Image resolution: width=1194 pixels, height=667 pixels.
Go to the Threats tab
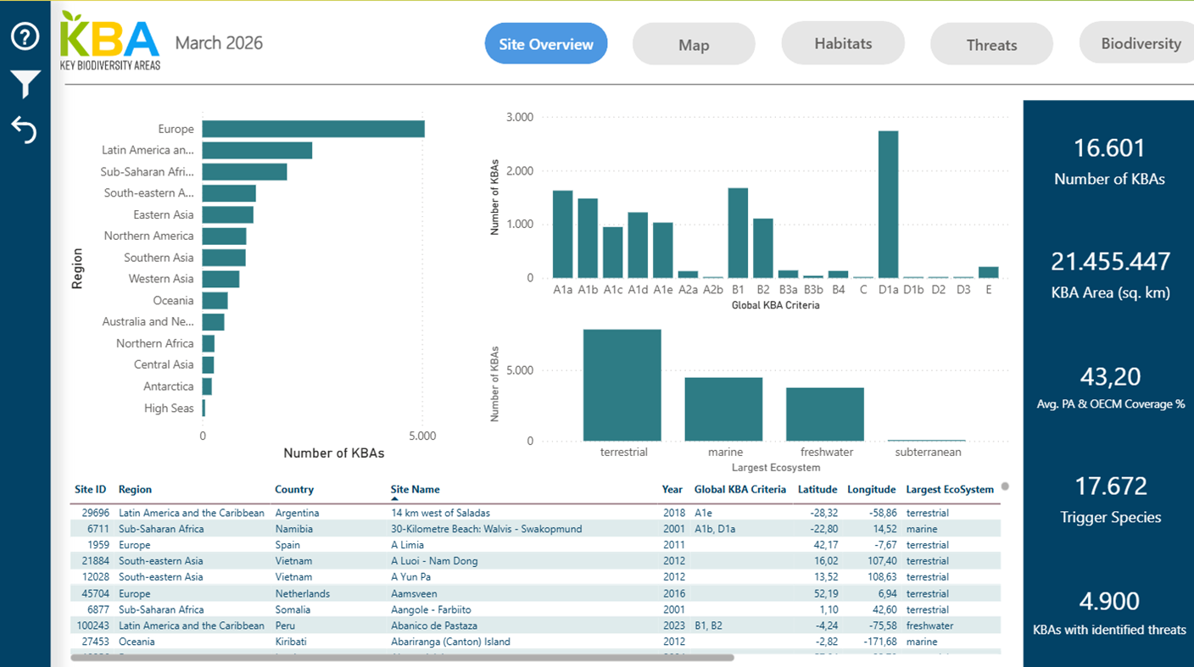click(x=990, y=45)
